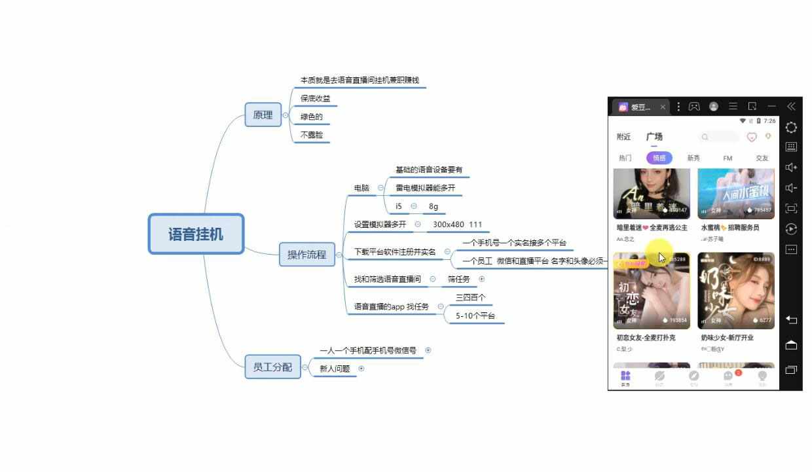Open the more tools ellipsis icon in sidebar
Image resolution: width=812 pixels, height=472 pixels.
791,249
